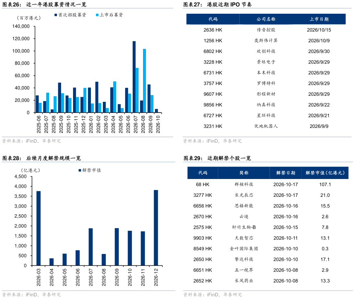
Task: Select the stock code 6802 HK
Action: (213, 51)
